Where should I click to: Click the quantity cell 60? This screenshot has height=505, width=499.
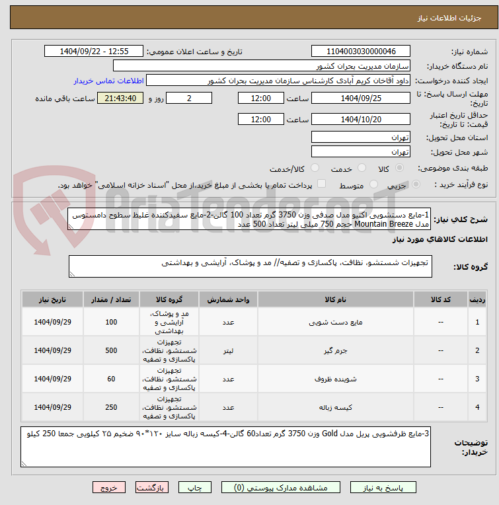111,379
